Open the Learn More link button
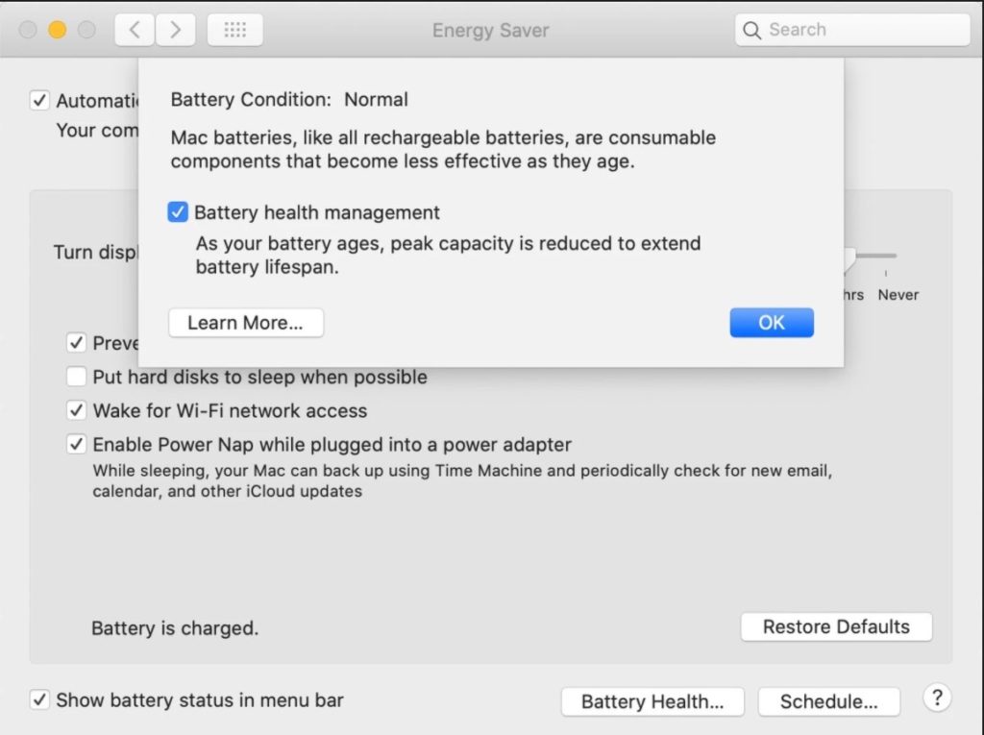984x735 pixels. point(246,323)
